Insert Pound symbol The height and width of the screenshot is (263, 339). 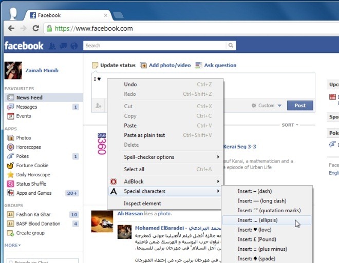tap(267, 239)
